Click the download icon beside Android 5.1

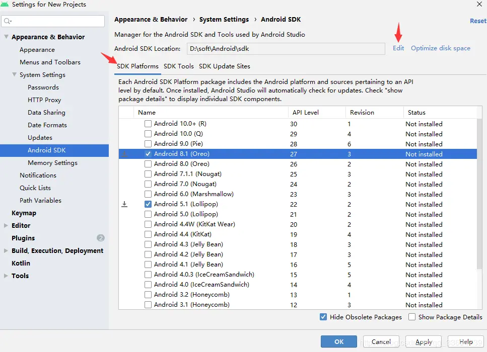[124, 204]
